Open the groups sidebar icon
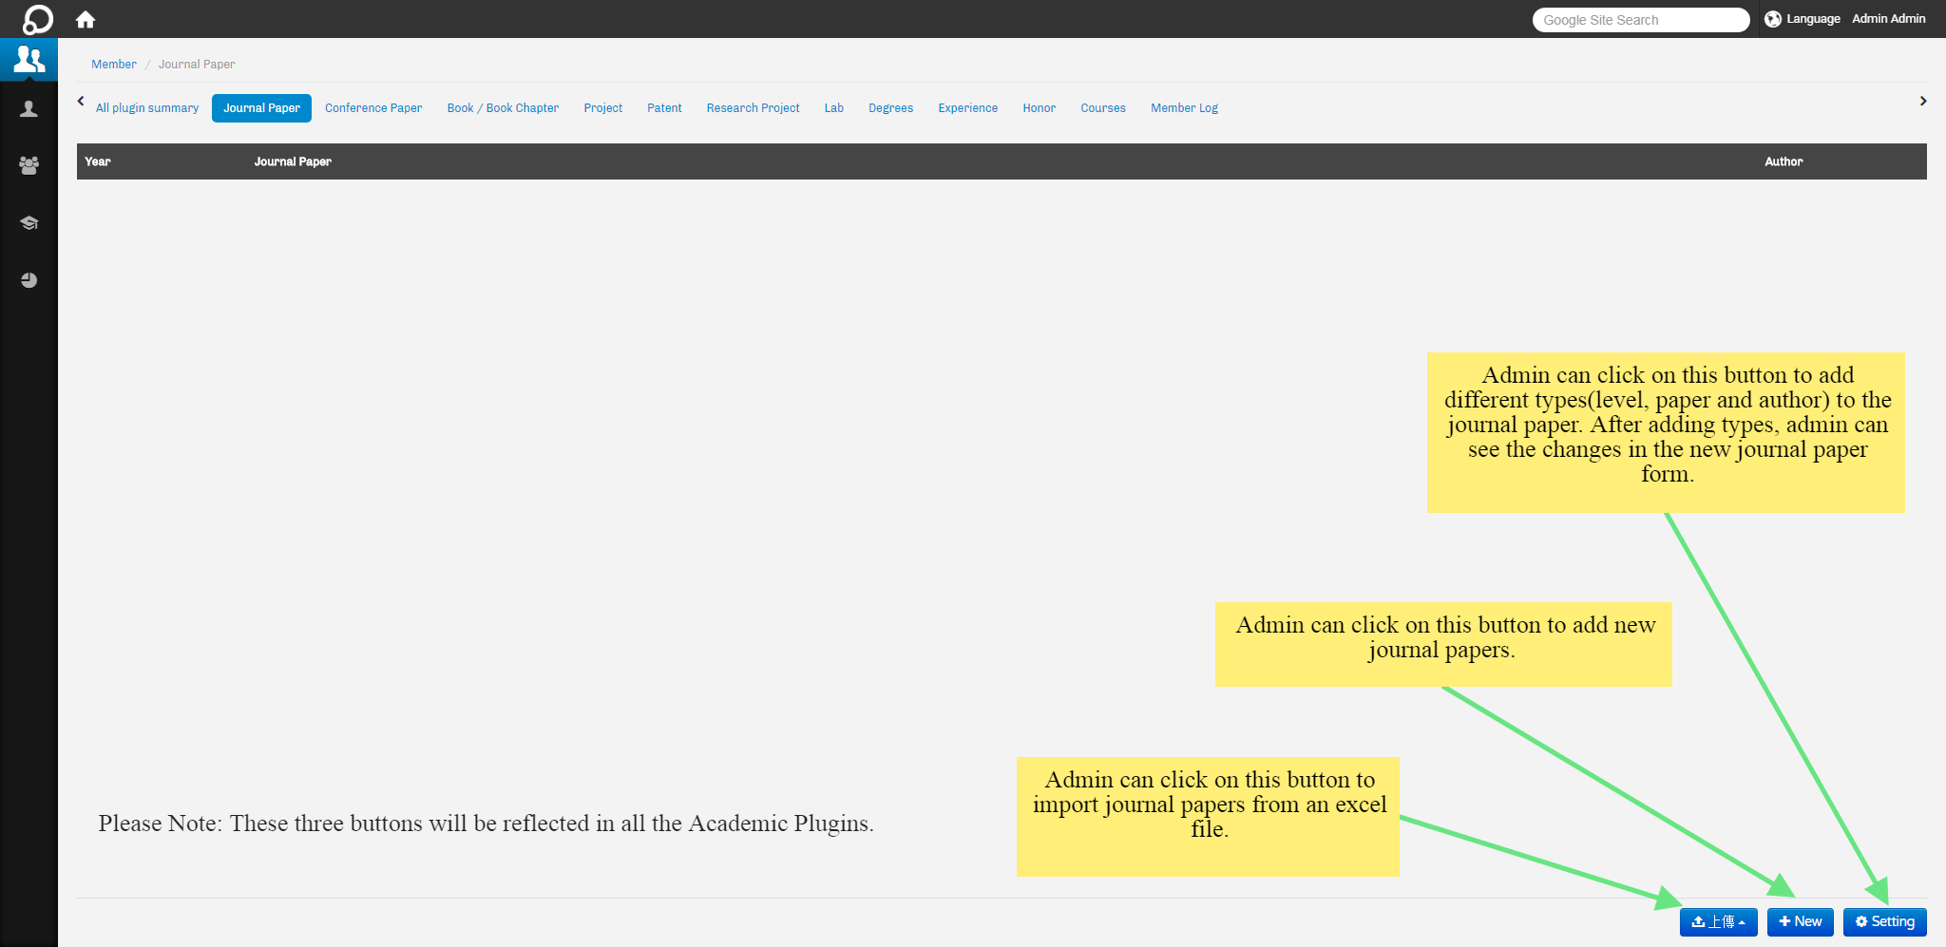The height and width of the screenshot is (947, 1946). tap(29, 165)
